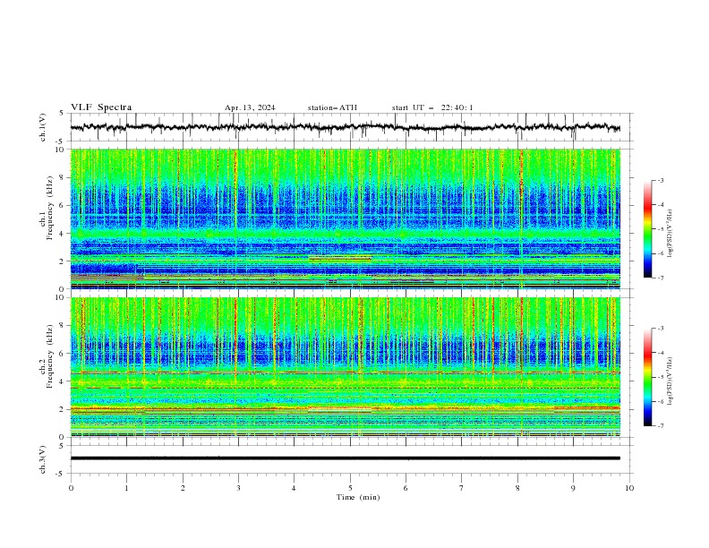Click time axis tick label "1"
The width and height of the screenshot is (709, 548).
coord(126,488)
